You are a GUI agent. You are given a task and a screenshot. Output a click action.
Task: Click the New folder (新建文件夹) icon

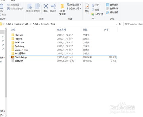pyautogui.click(x=62, y=6)
